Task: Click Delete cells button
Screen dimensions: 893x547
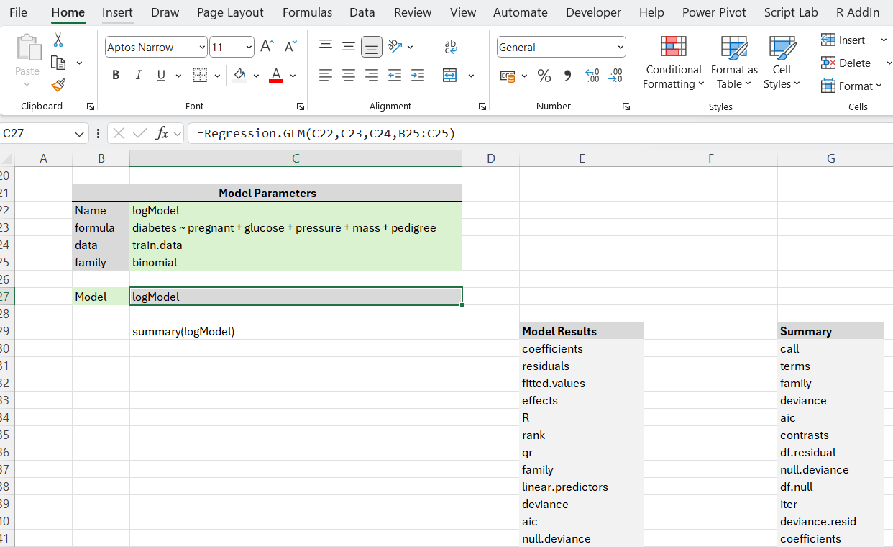Action: pos(846,63)
